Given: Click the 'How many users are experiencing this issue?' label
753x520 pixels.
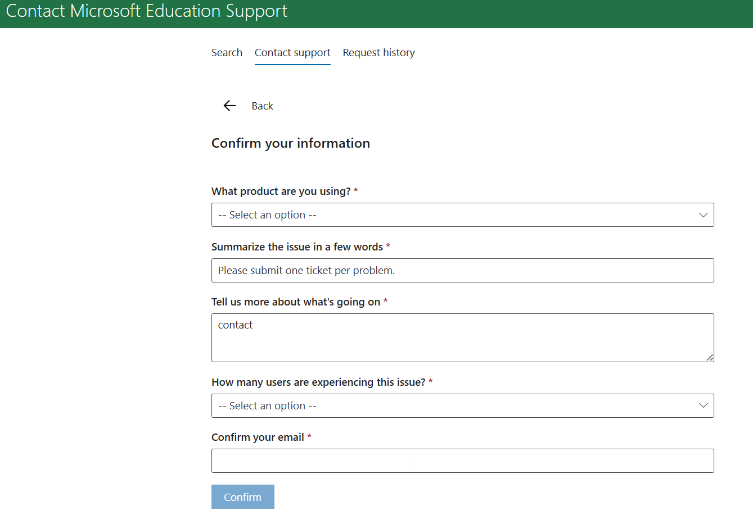Looking at the screenshot, I should point(318,382).
